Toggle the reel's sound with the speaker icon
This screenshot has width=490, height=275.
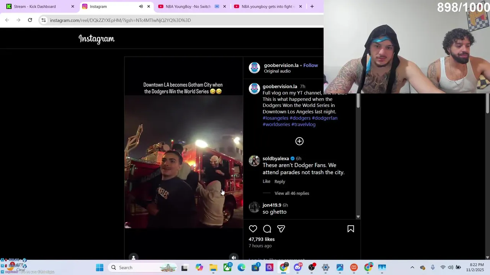(x=234, y=258)
